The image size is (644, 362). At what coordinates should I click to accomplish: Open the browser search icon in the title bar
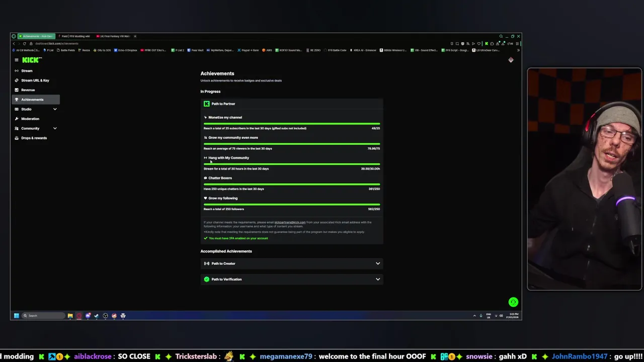coord(501,36)
